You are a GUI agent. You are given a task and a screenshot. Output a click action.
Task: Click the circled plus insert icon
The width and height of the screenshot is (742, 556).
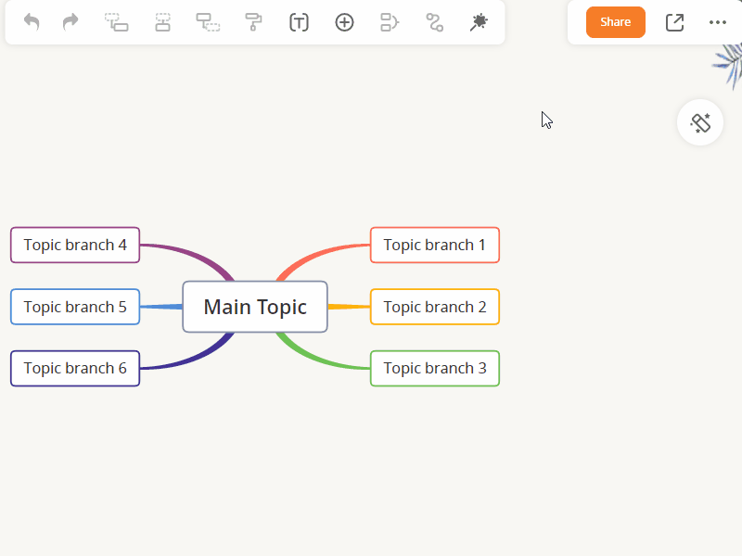pyautogui.click(x=344, y=22)
